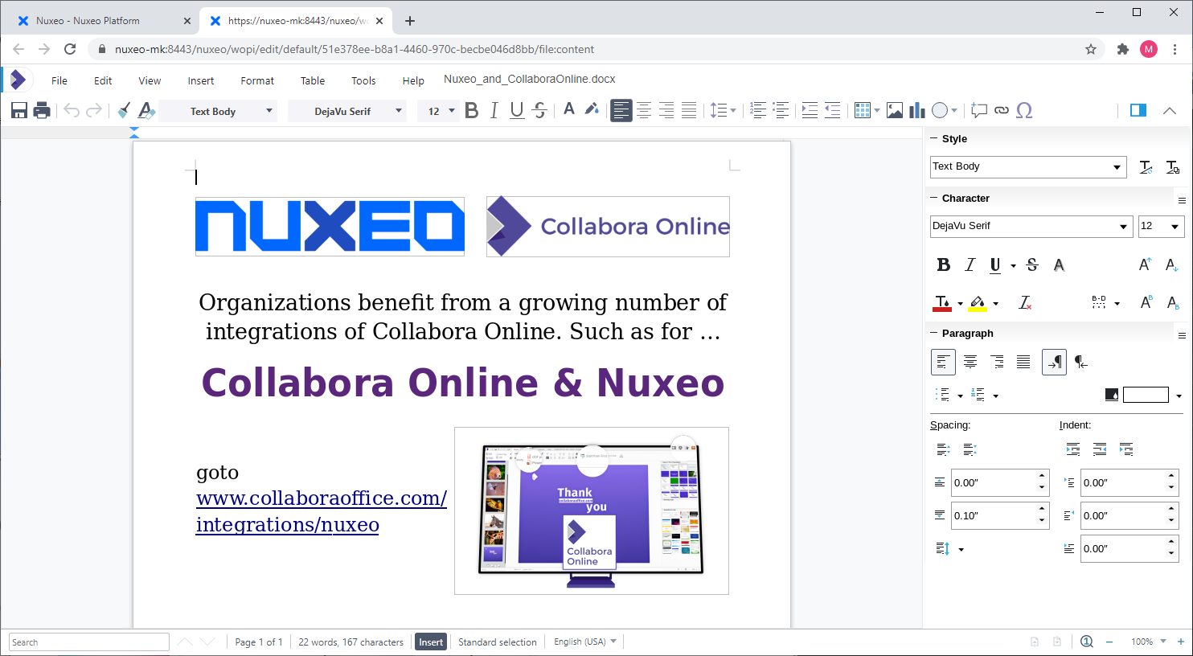This screenshot has width=1193, height=656.
Task: Undo the last action in toolbar
Action: click(72, 111)
